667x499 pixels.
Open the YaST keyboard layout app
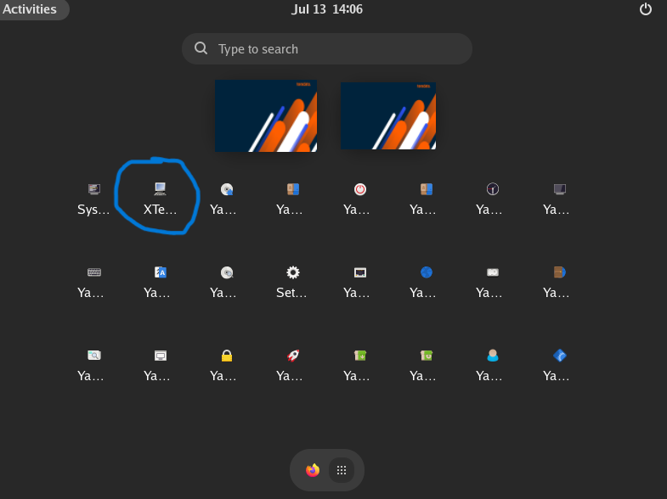[94, 282]
